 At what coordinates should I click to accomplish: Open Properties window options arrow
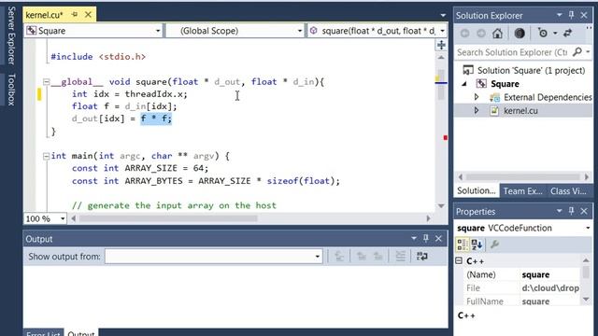559,211
